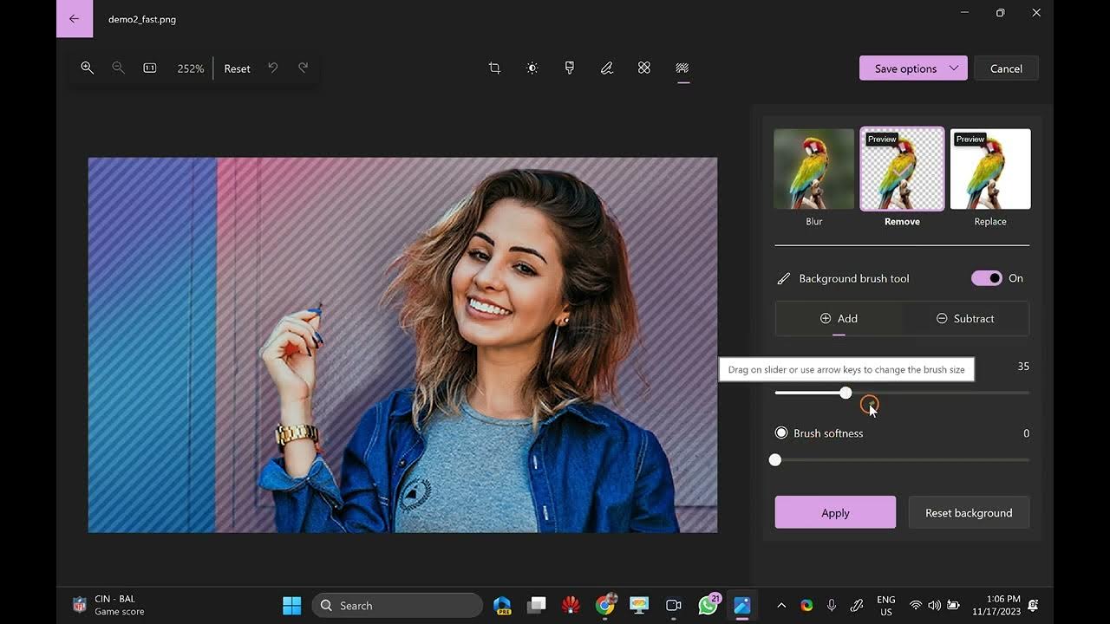Viewport: 1110px width, 624px height.
Task: Click the brush size slider handle
Action: point(846,393)
